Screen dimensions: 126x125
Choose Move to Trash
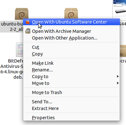[x=71, y=92]
